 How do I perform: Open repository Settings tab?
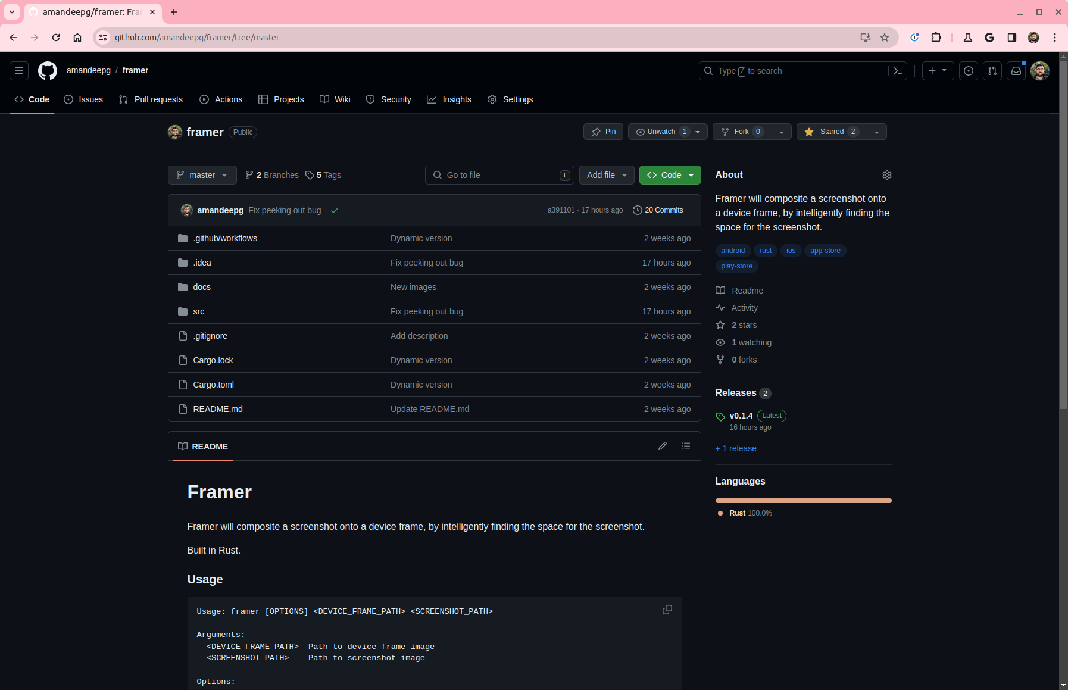pos(510,99)
